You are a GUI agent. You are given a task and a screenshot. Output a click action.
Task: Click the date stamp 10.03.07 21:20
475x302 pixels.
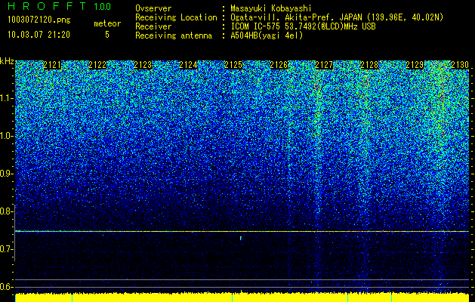pos(39,35)
